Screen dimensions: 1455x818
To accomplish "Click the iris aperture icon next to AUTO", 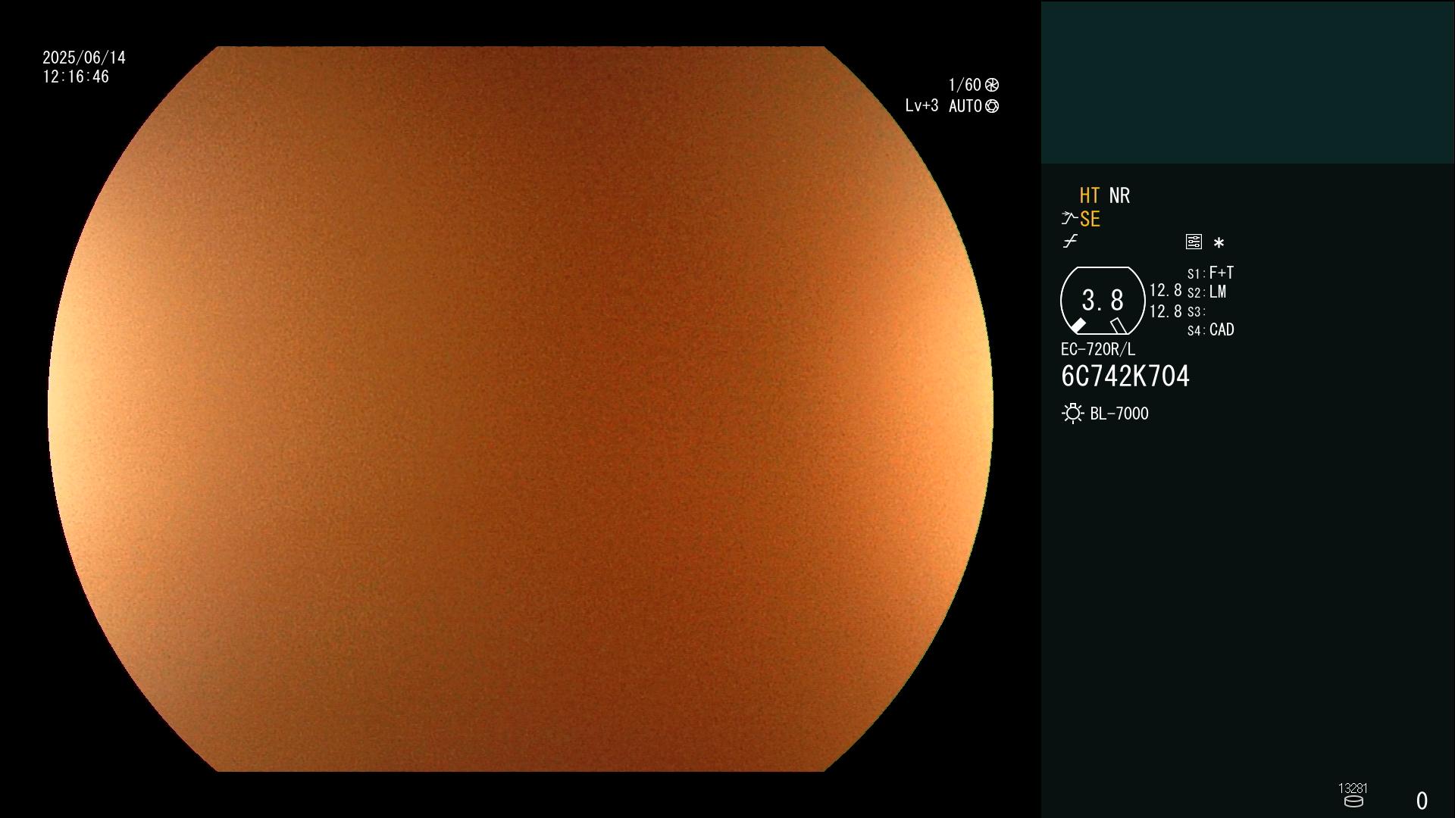I will 992,106.
